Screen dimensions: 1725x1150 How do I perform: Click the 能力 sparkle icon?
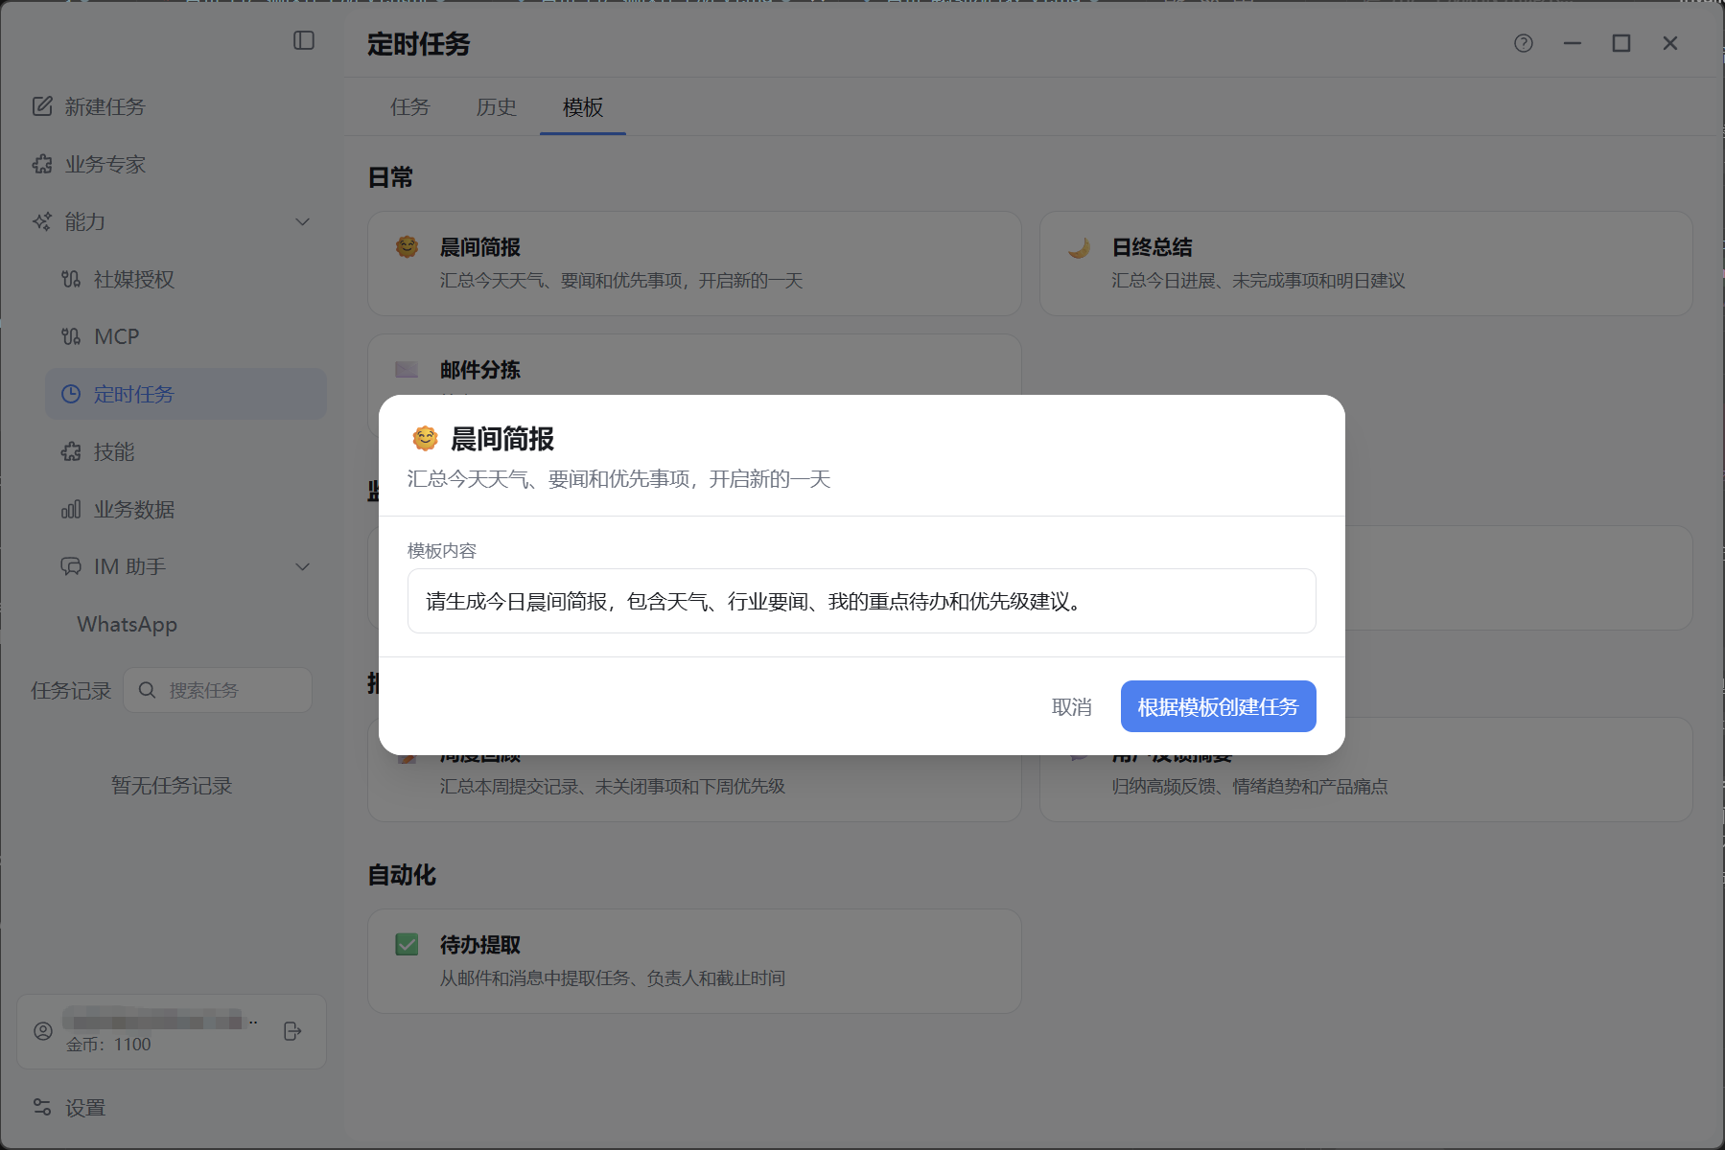coord(42,221)
